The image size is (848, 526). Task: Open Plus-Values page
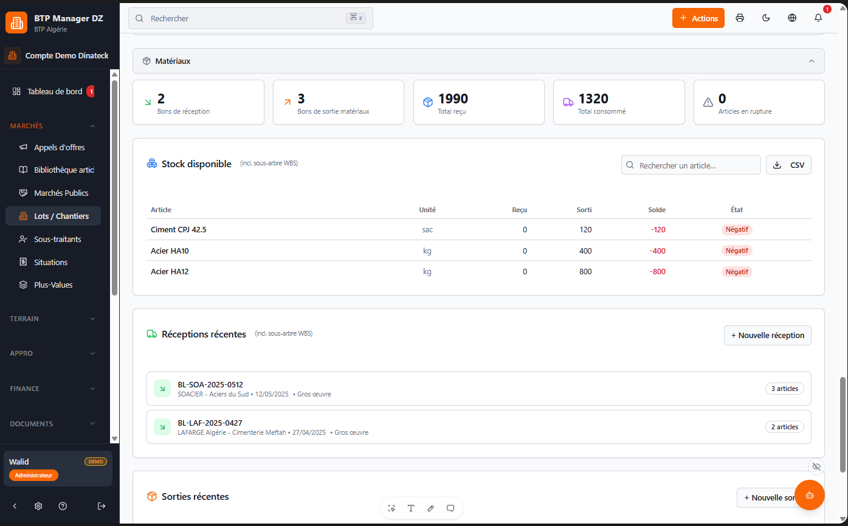click(x=53, y=285)
